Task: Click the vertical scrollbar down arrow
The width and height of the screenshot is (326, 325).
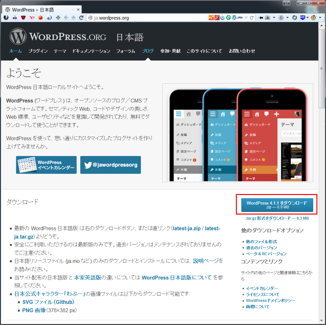Action: [322, 321]
